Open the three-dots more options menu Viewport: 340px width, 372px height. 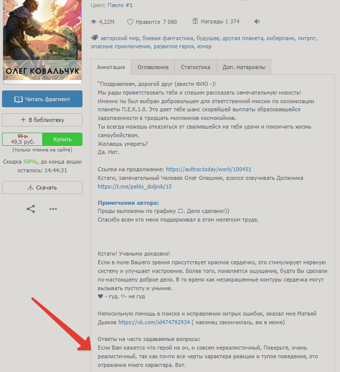53,209
